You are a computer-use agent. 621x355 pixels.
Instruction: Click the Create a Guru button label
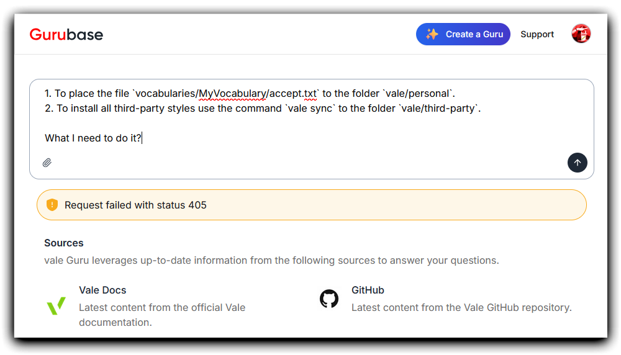tap(474, 34)
